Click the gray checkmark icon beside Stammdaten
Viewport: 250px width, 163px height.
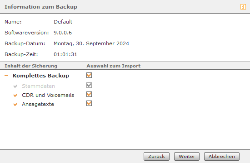click(x=15, y=86)
